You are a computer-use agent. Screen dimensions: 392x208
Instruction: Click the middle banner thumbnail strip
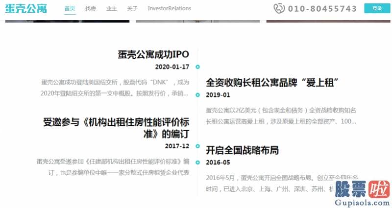(198, 21)
